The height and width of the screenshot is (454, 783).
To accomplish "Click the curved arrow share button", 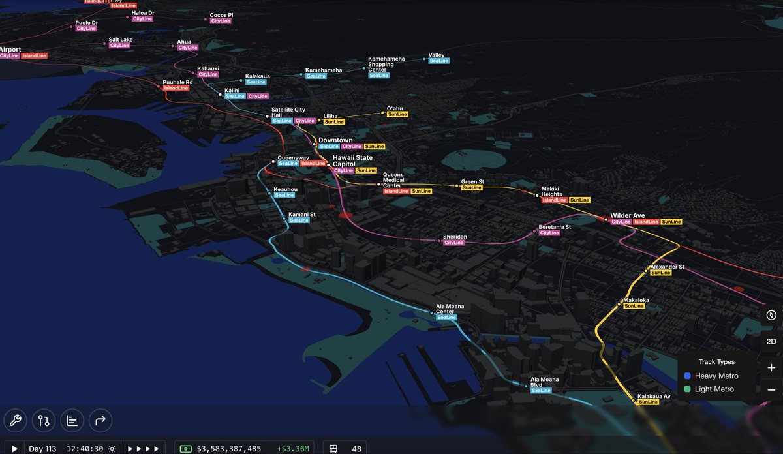I will 100,421.
